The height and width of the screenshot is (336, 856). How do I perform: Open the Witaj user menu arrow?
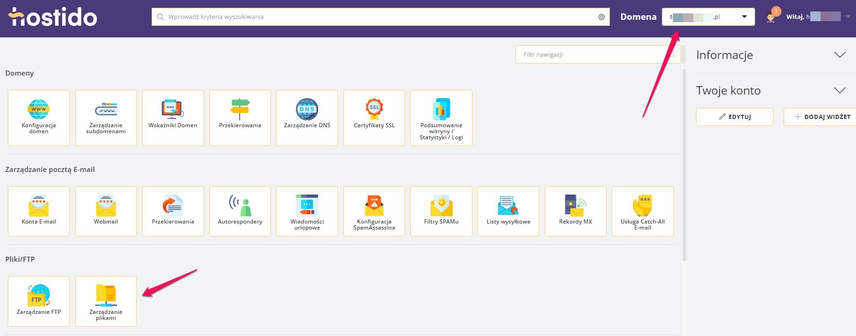point(848,17)
